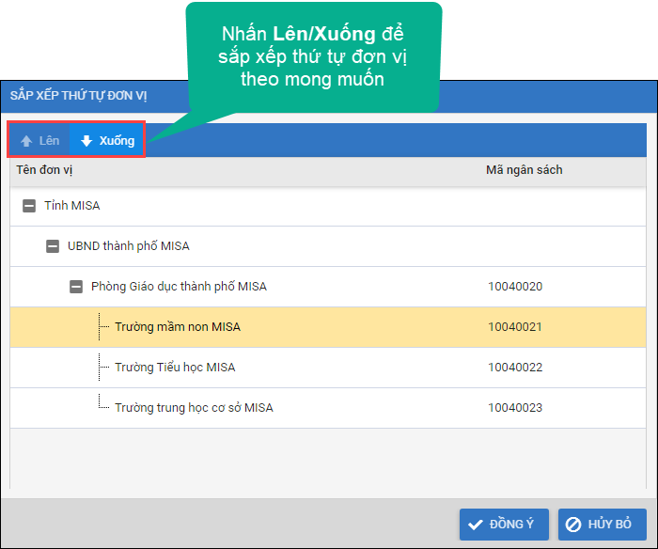Click the Mã ngân sách column header
The height and width of the screenshot is (549, 658).
tap(524, 170)
